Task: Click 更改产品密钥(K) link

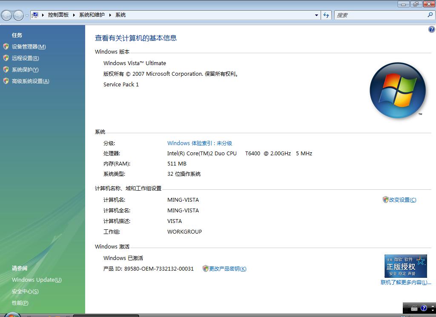Action: tap(227, 268)
